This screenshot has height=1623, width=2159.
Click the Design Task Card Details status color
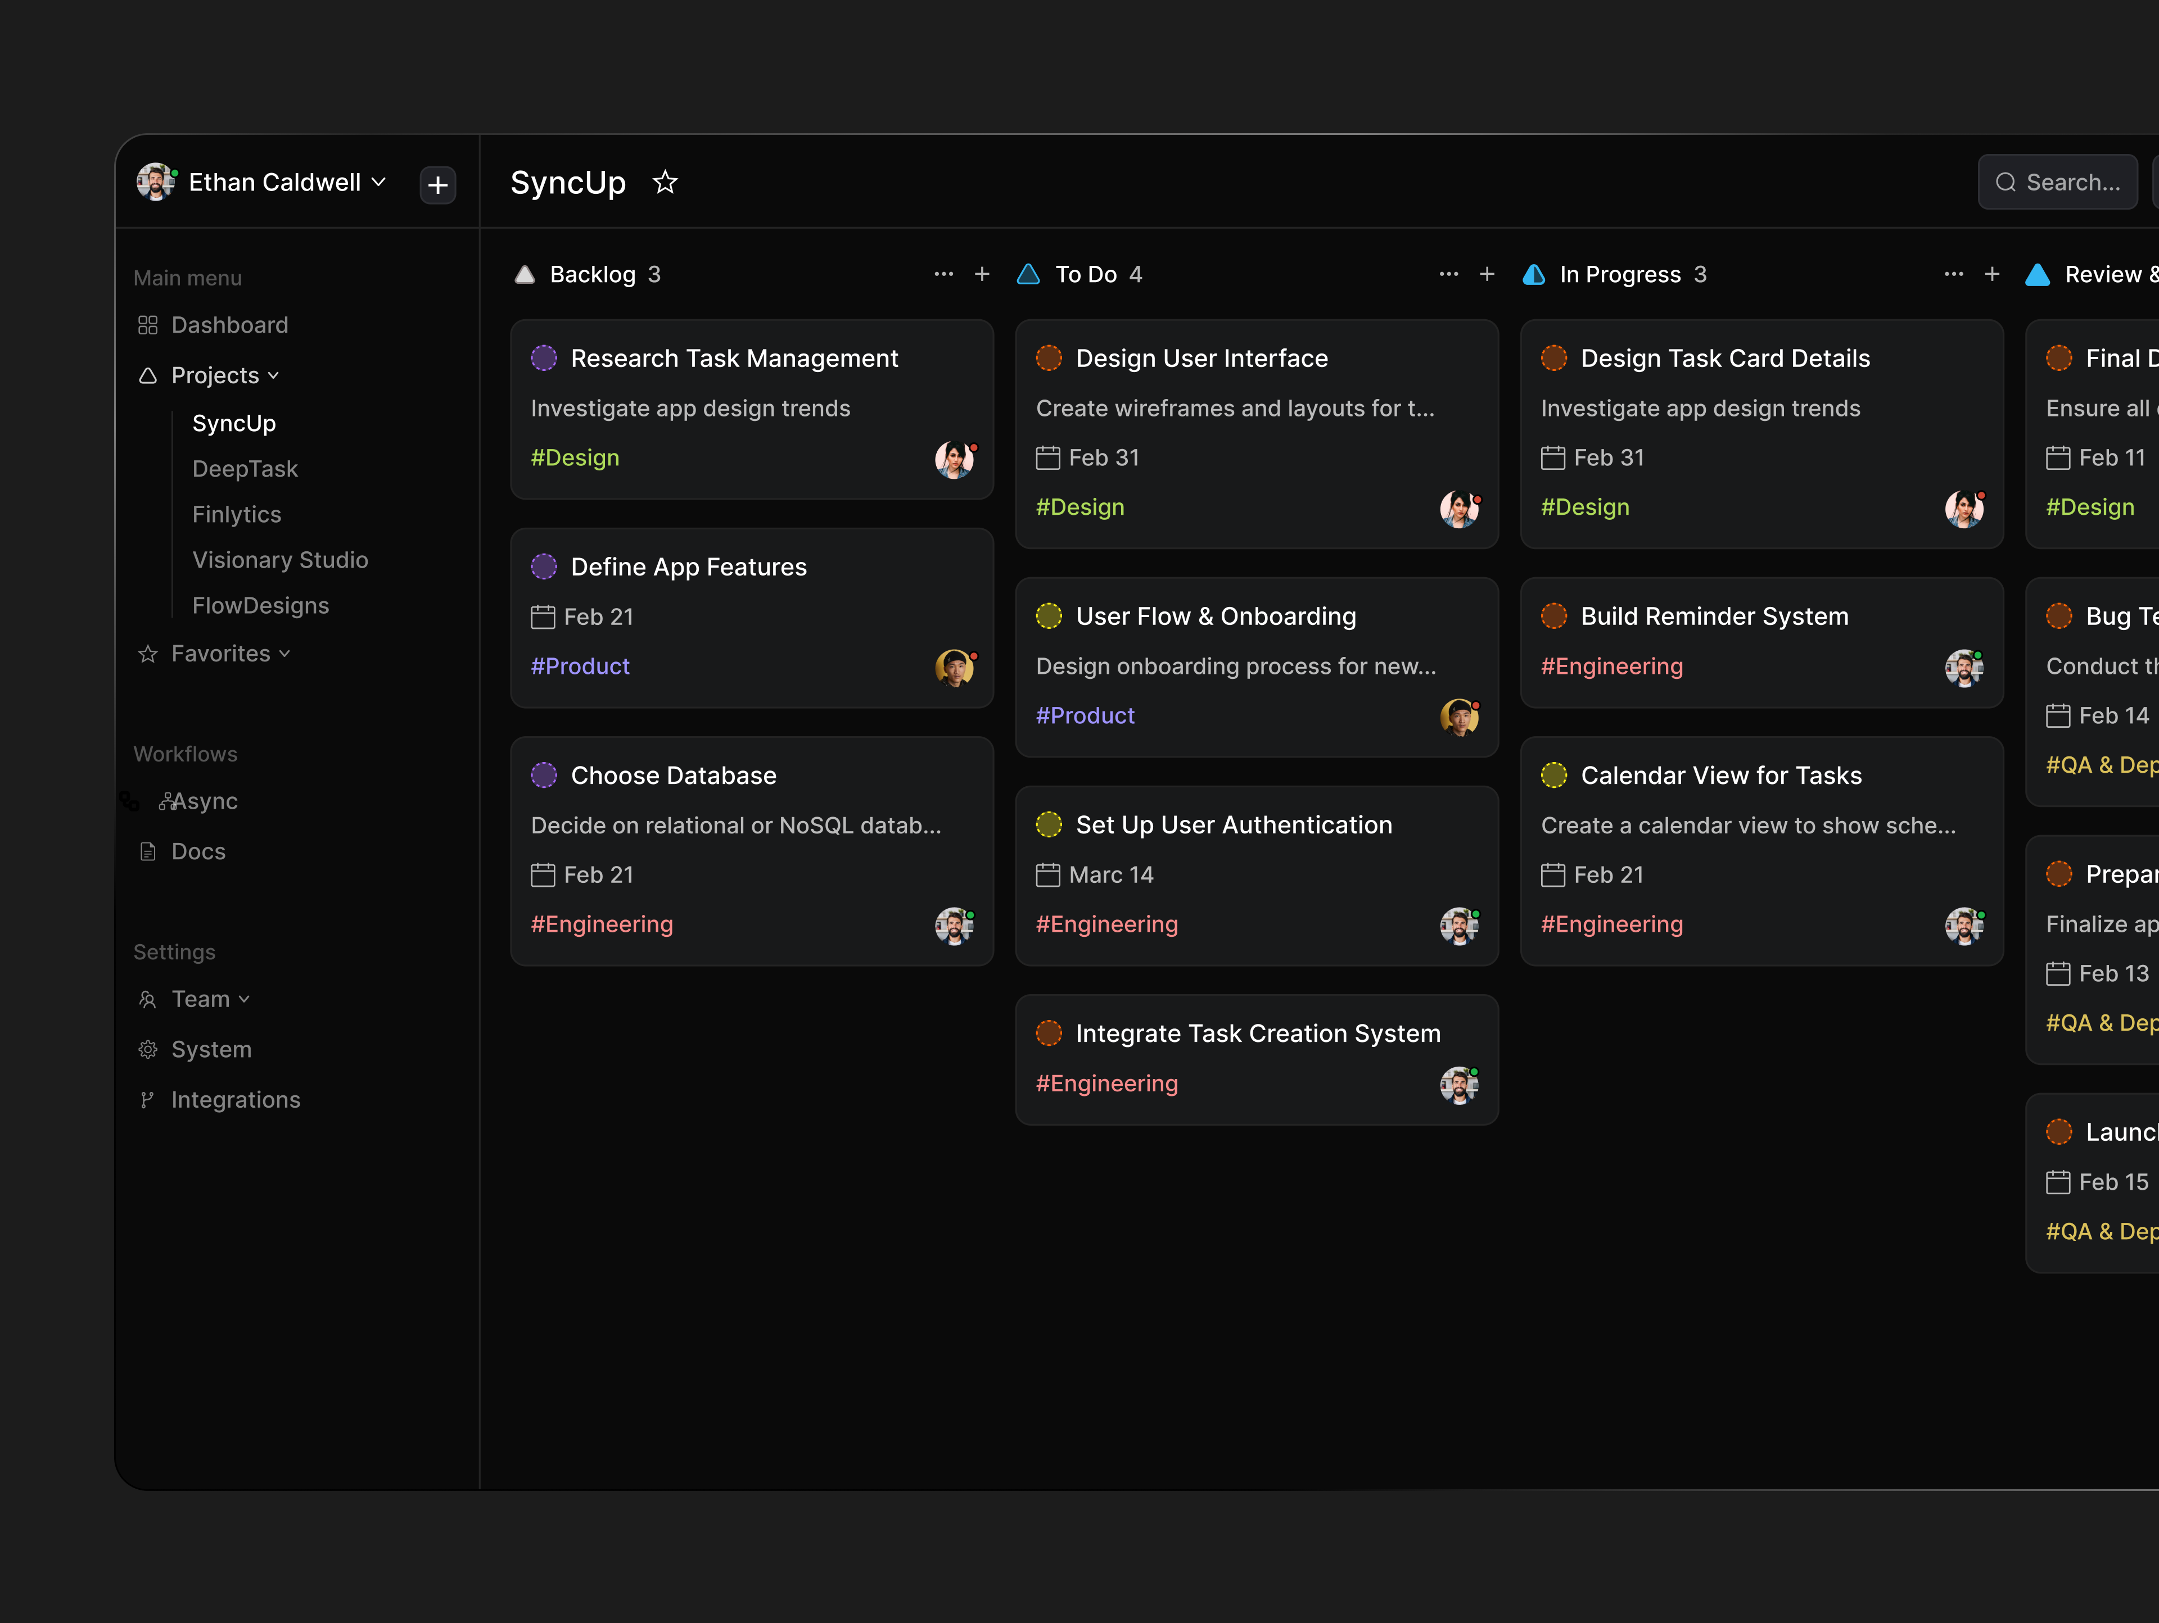pyautogui.click(x=1554, y=358)
